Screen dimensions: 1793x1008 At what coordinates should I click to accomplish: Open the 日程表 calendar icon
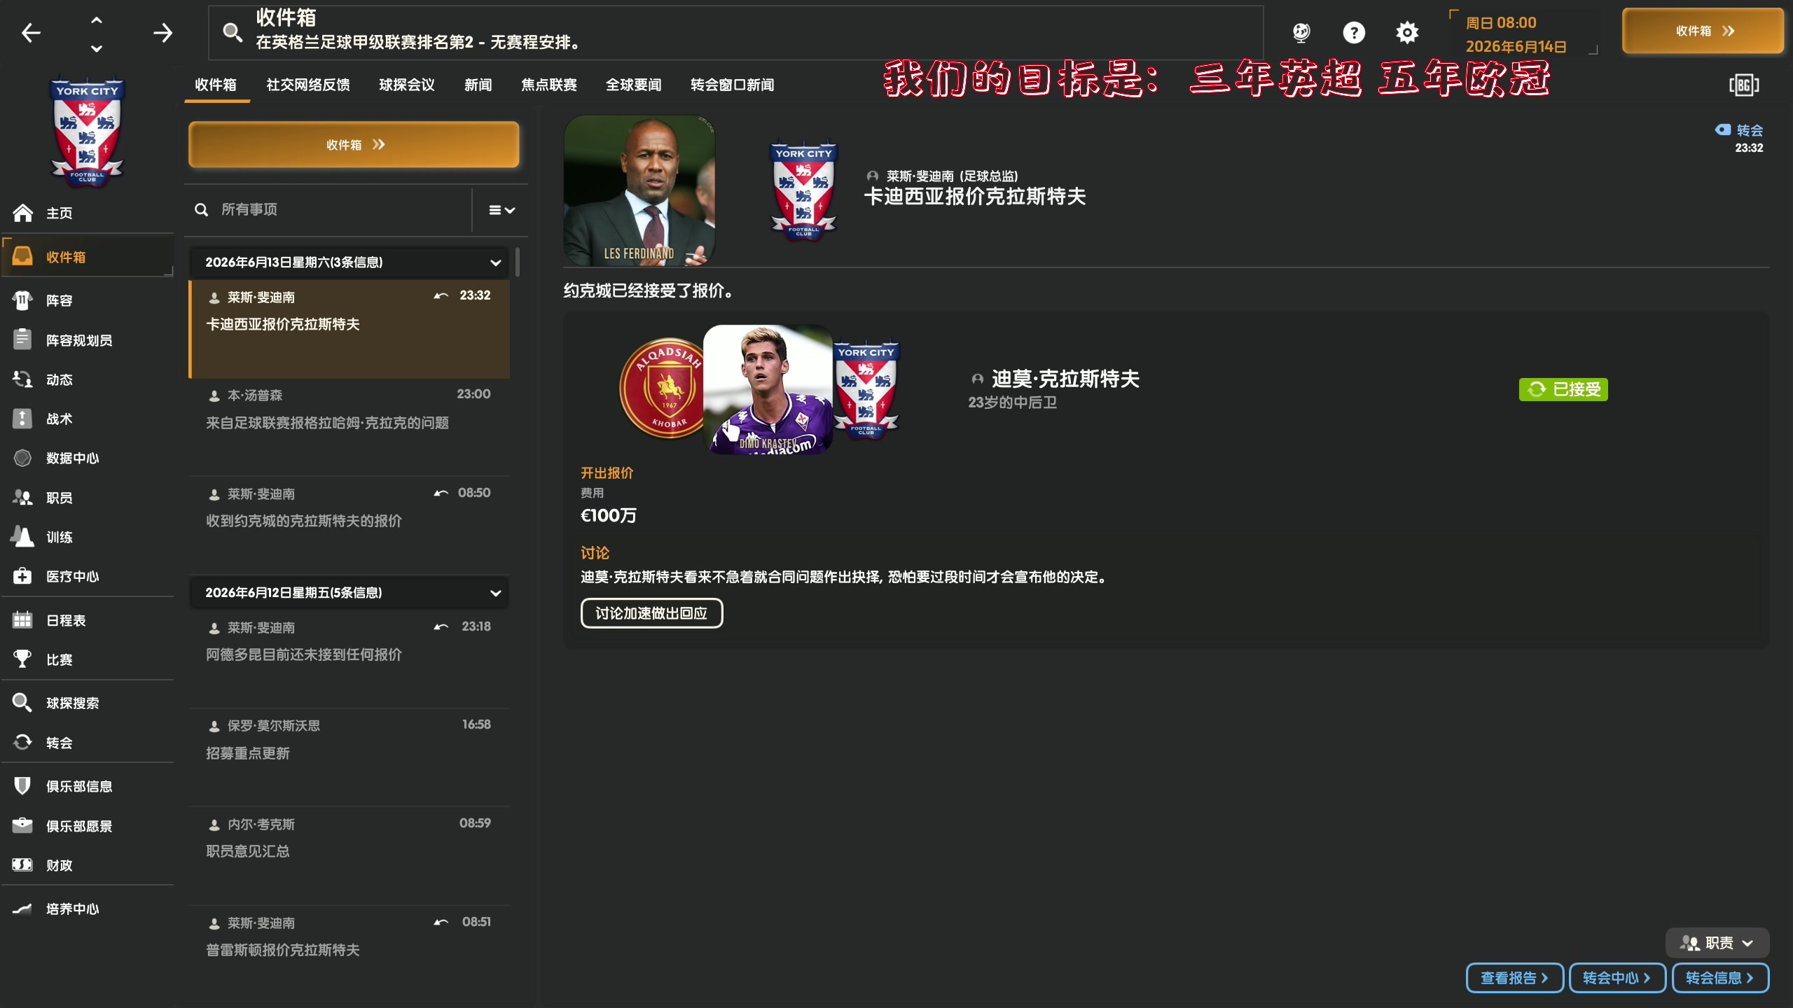tap(22, 619)
